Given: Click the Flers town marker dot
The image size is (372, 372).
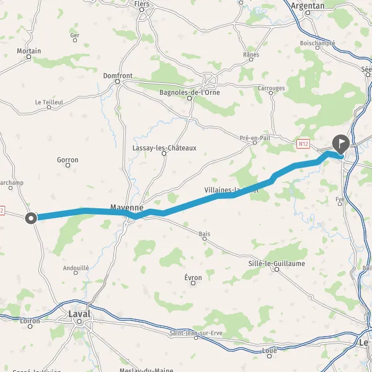Looking at the screenshot, I should pos(141,10).
